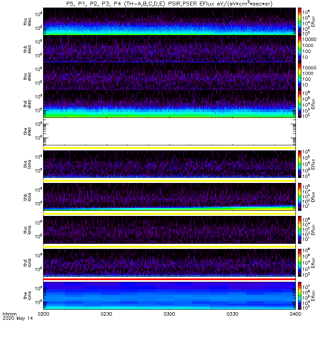The height and width of the screenshot is (338, 317).
Task: Click the thd ions spectrogram panel
Action: pos(169,262)
